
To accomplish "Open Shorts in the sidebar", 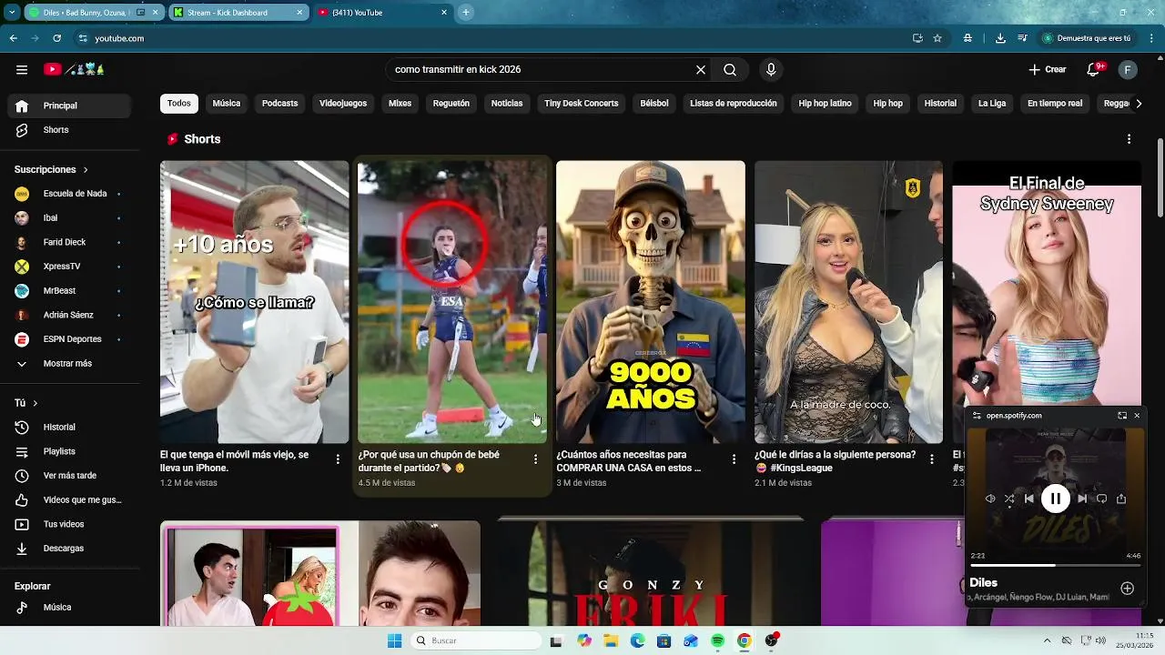I will pyautogui.click(x=67, y=130).
